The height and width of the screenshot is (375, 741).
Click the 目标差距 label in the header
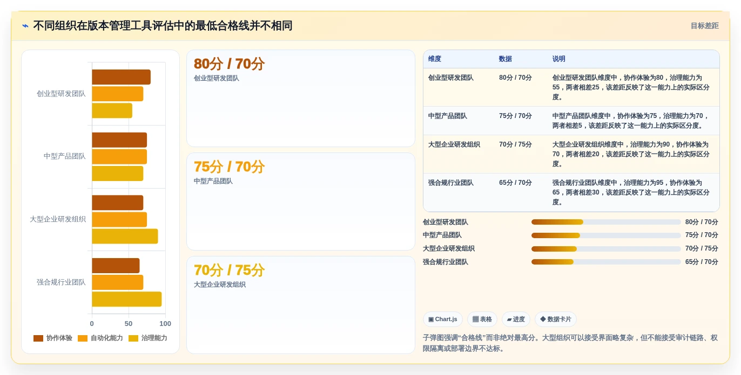pyautogui.click(x=704, y=26)
